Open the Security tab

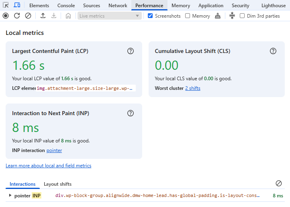pos(241,6)
